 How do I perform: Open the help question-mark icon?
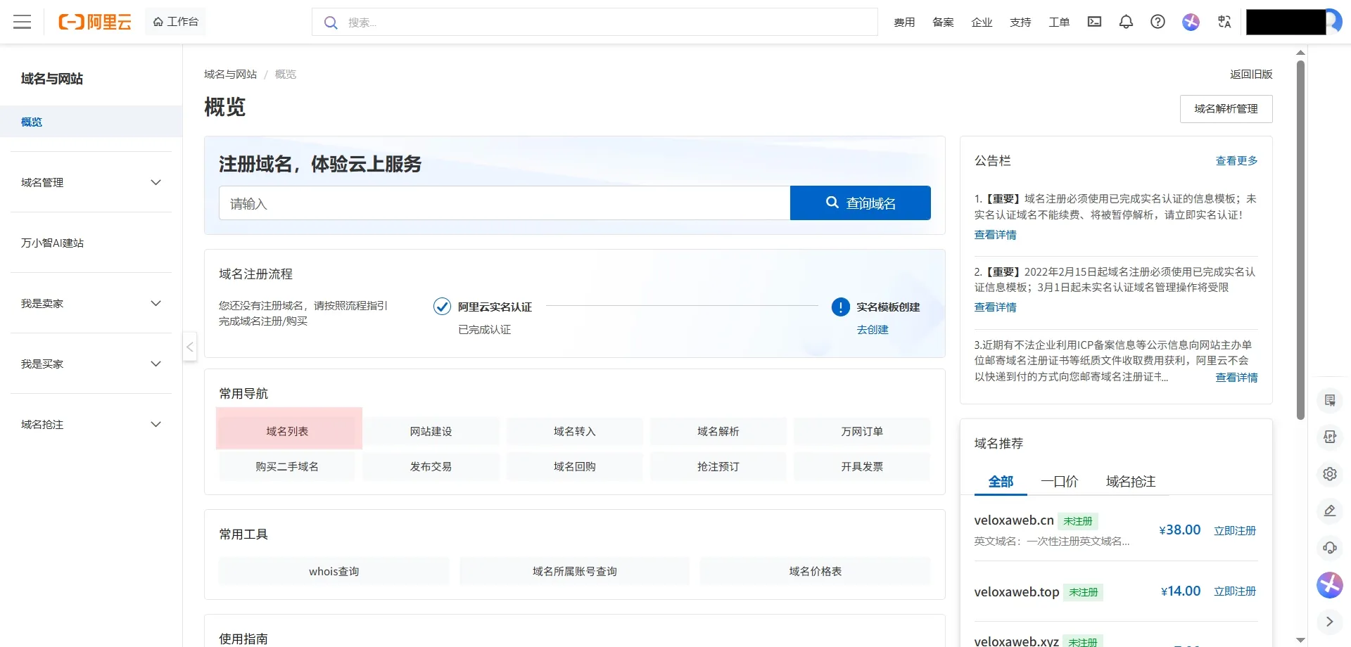(1157, 22)
